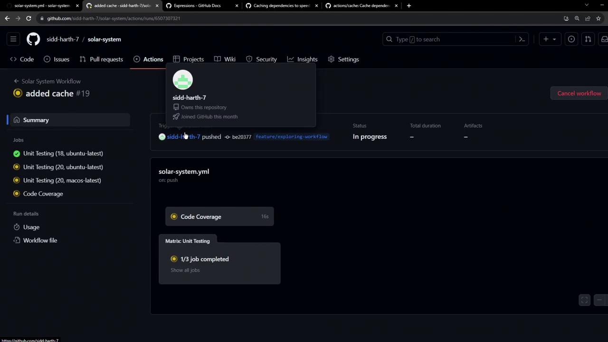Expand Show all jobs in the matrix
608x342 pixels.
(x=185, y=270)
